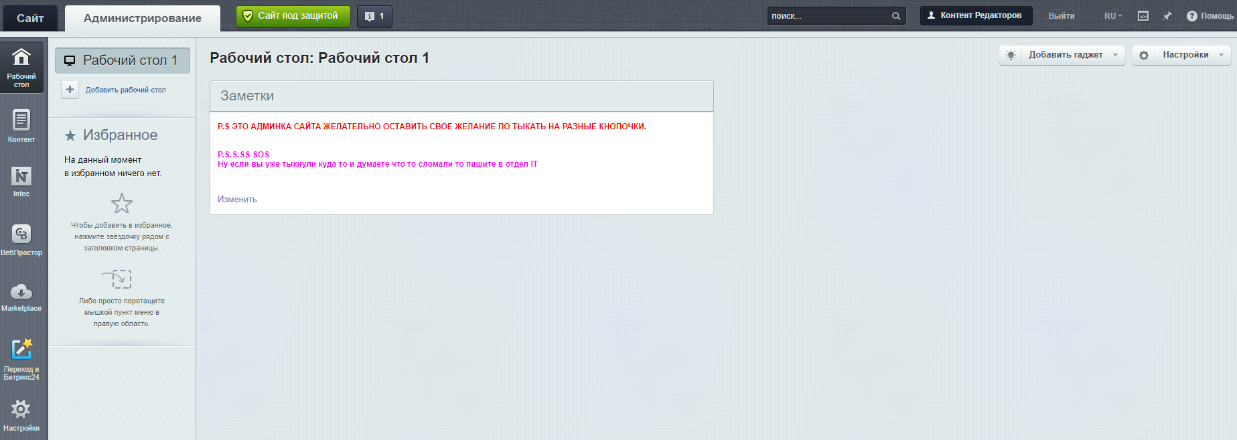The width and height of the screenshot is (1237, 440).
Task: Switch to the Сайт tab
Action: pos(30,18)
